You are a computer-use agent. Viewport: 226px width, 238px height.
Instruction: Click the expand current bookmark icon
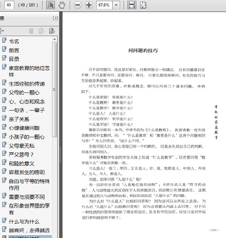pyautogui.click(x=52, y=31)
